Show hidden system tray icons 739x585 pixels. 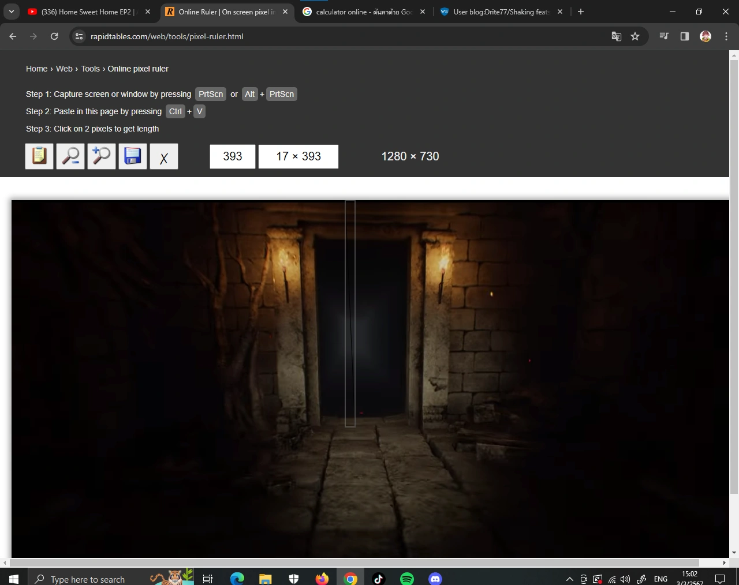coord(569,579)
